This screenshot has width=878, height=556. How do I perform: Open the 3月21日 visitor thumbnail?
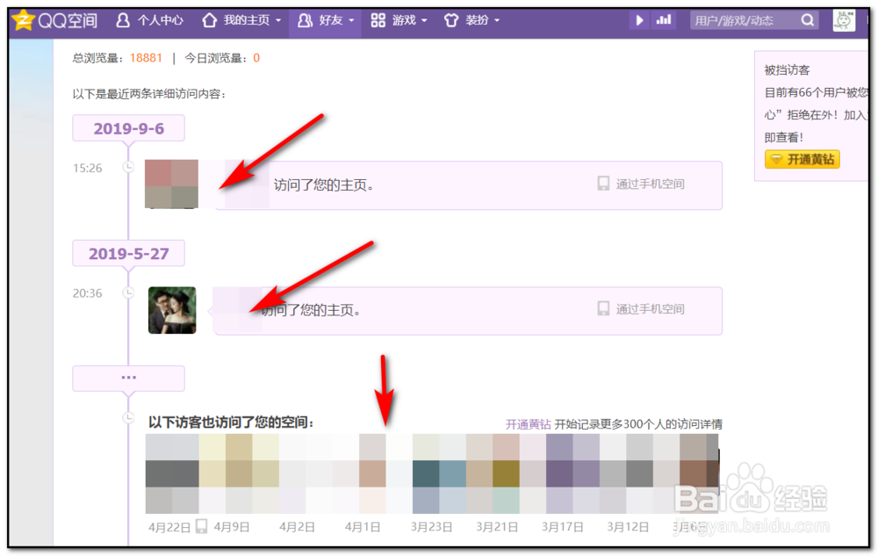coord(500,473)
